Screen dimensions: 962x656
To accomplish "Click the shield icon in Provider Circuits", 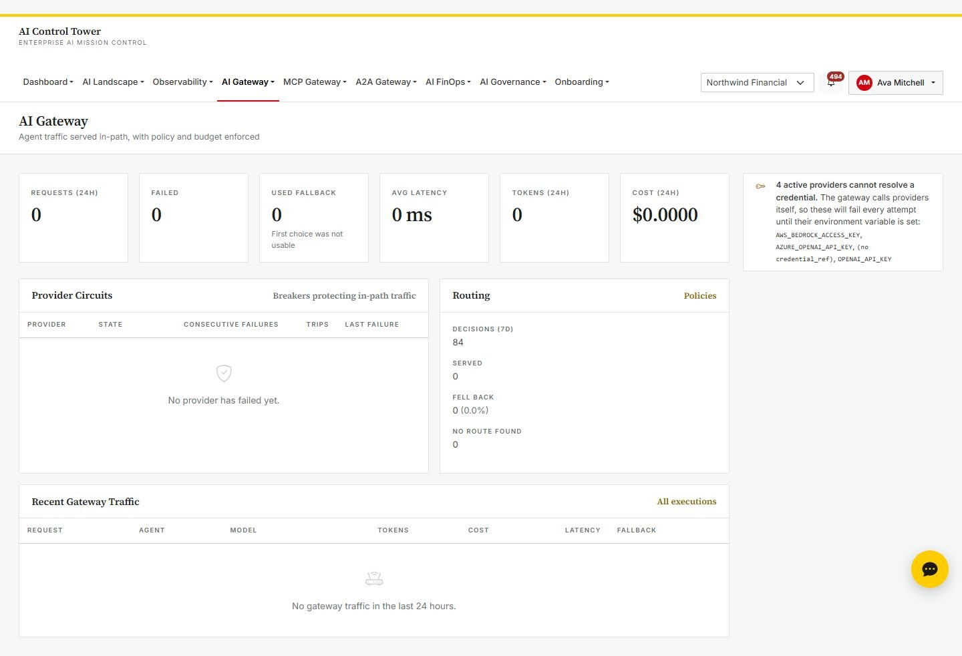I will pyautogui.click(x=224, y=373).
